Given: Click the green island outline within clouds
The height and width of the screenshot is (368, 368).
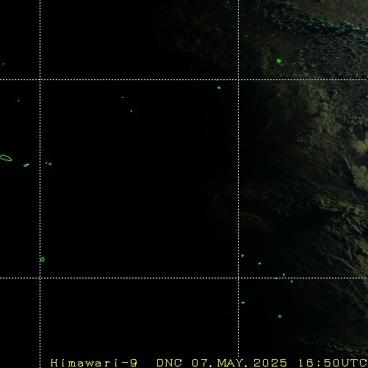Looking at the screenshot, I should tap(278, 61).
